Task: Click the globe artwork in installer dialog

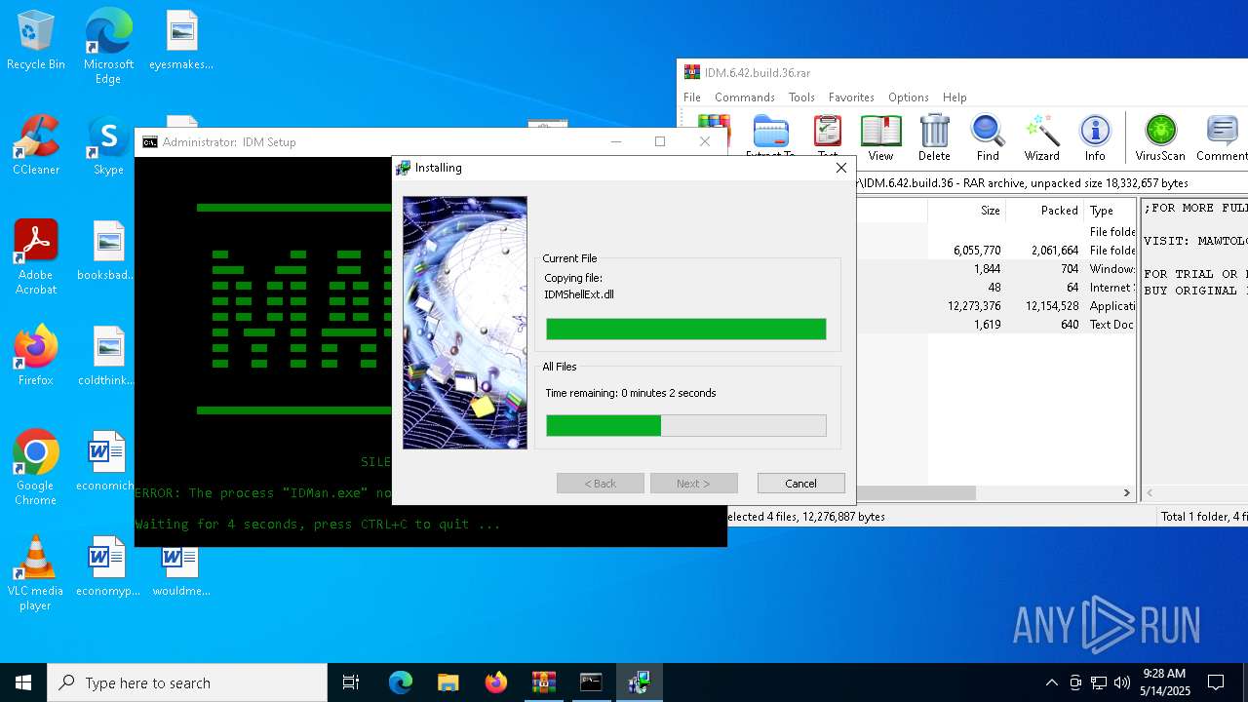Action: pyautogui.click(x=465, y=323)
